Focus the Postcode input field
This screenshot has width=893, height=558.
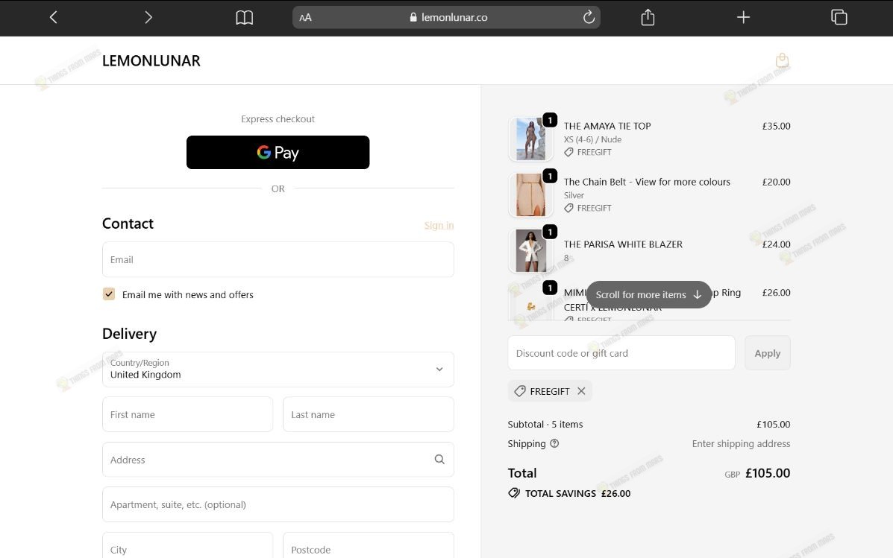click(369, 546)
